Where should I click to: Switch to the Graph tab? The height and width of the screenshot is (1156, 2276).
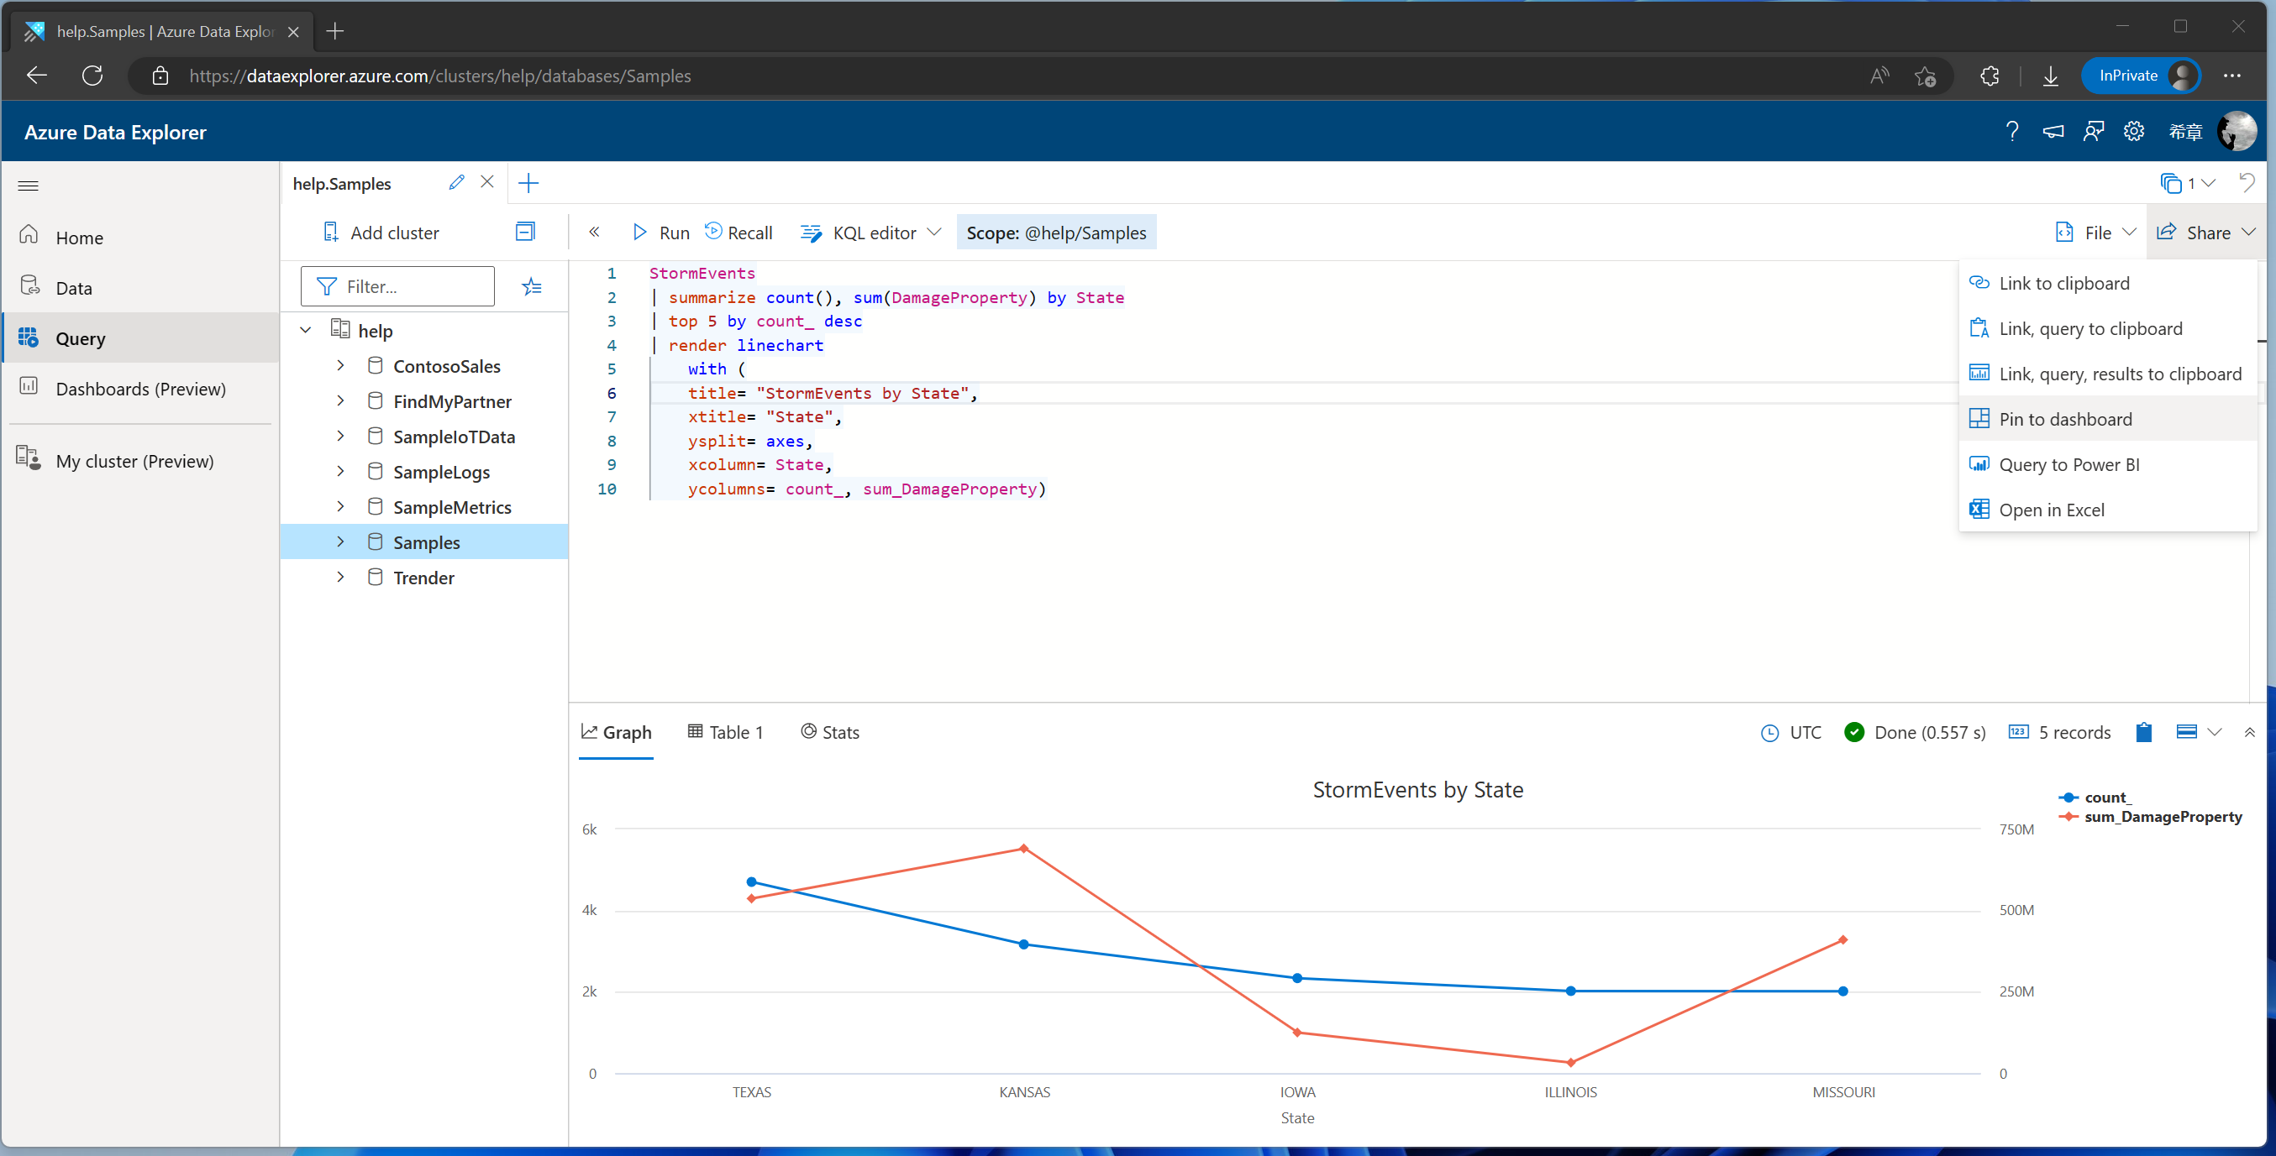click(616, 732)
